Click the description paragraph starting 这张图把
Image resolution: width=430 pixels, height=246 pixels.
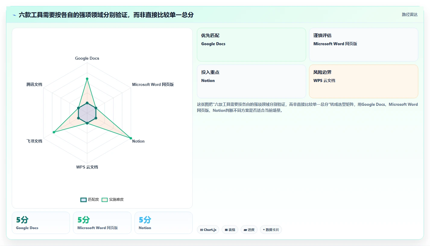tap(307, 107)
